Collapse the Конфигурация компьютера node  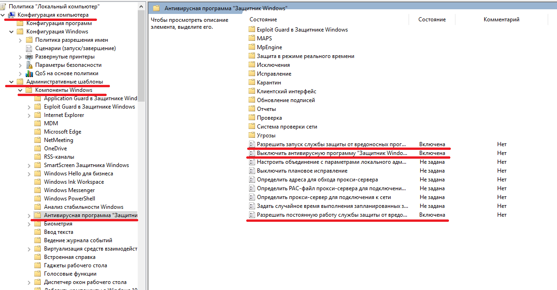(x=3, y=15)
